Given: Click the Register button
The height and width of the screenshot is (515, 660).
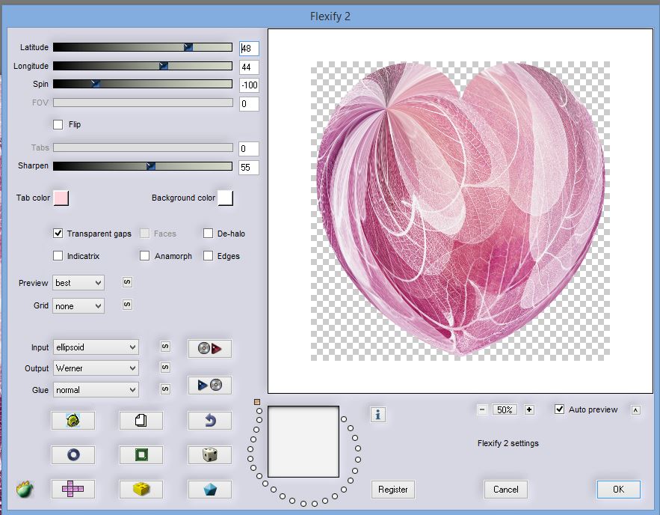Looking at the screenshot, I should tap(393, 489).
